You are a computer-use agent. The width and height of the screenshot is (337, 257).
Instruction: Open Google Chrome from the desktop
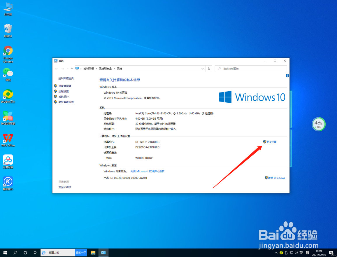tap(8, 53)
